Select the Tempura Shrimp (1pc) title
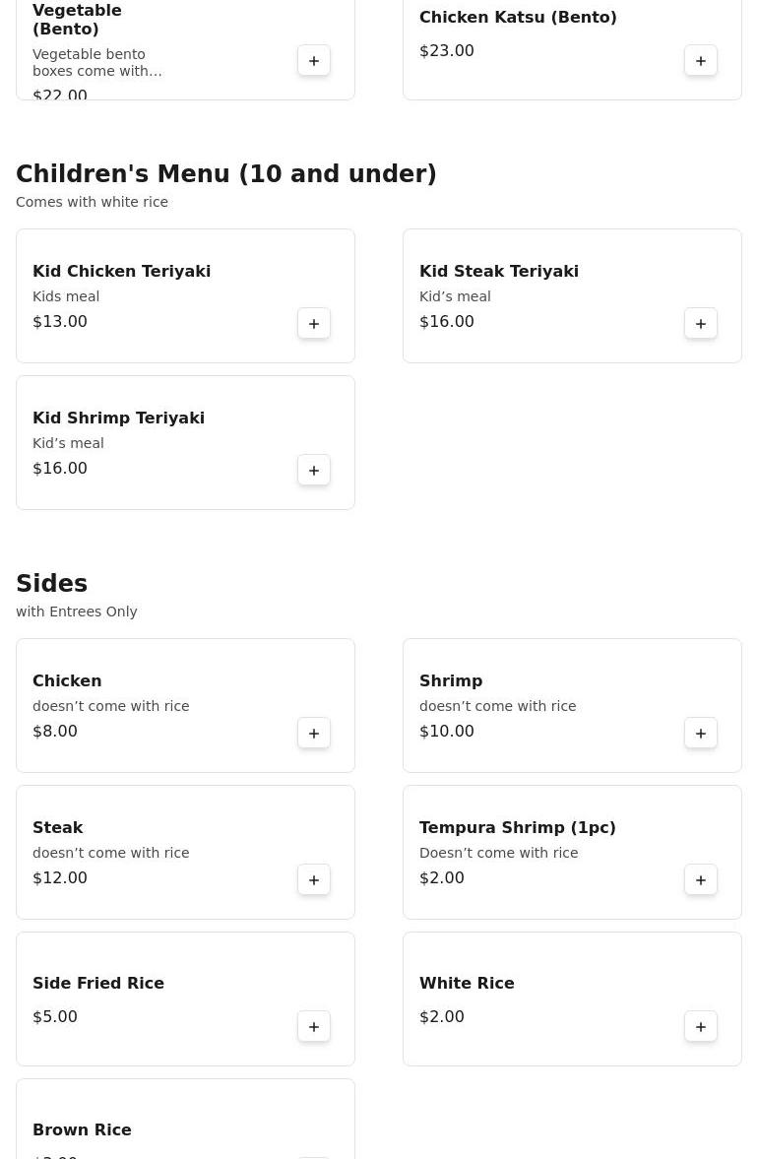The image size is (758, 1159). coord(517,828)
